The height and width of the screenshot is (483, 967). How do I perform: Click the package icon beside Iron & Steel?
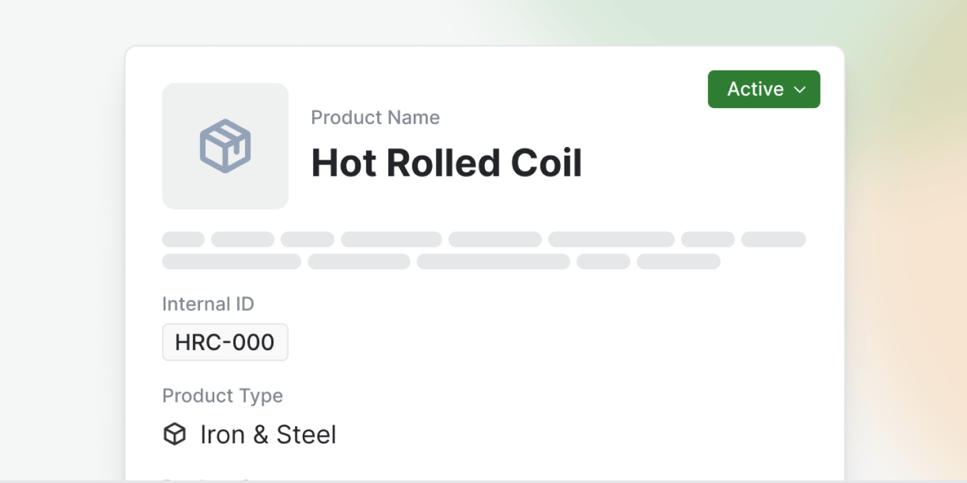coord(174,434)
